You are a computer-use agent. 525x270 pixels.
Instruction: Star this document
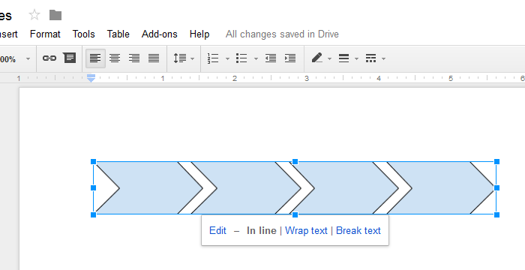(x=34, y=15)
